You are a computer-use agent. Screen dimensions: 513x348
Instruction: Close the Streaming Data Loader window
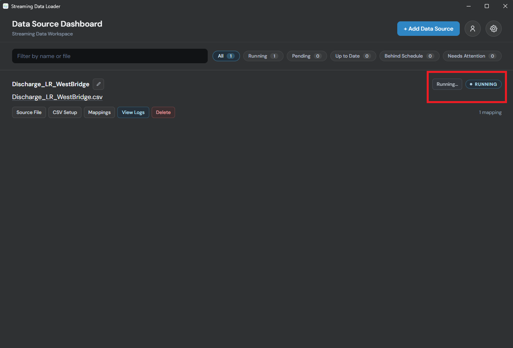coord(505,6)
